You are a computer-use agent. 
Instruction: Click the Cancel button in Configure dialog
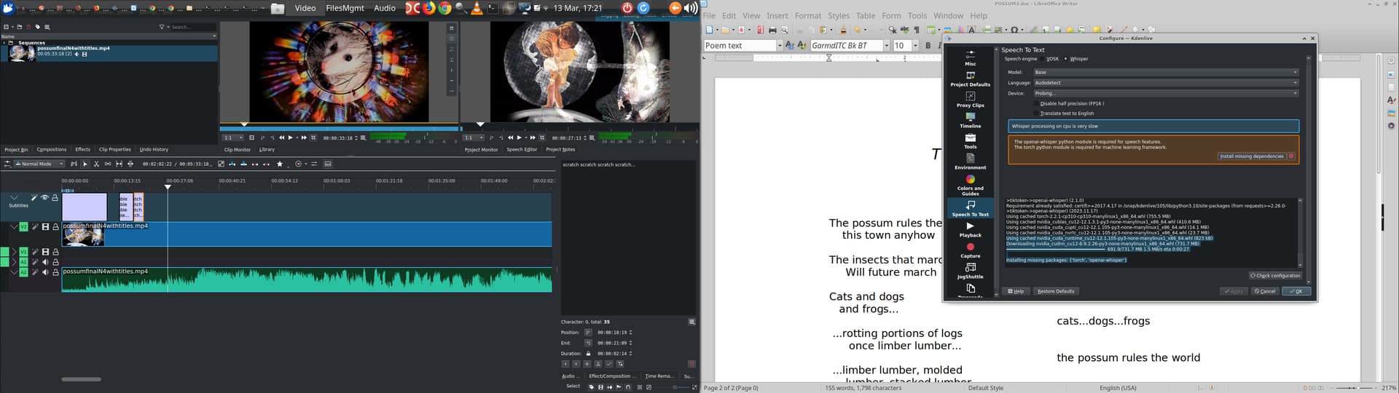(x=1265, y=291)
